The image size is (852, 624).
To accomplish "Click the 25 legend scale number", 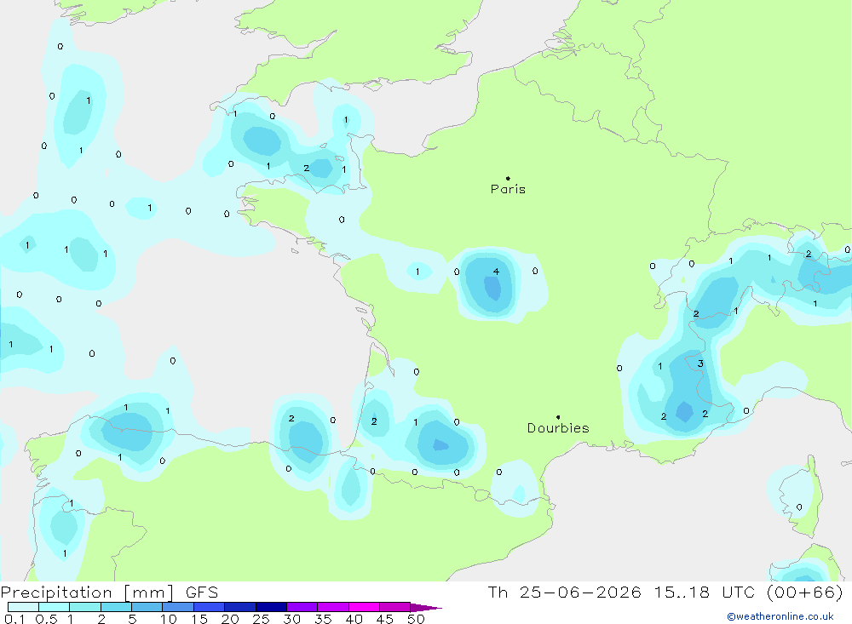I will (x=261, y=619).
